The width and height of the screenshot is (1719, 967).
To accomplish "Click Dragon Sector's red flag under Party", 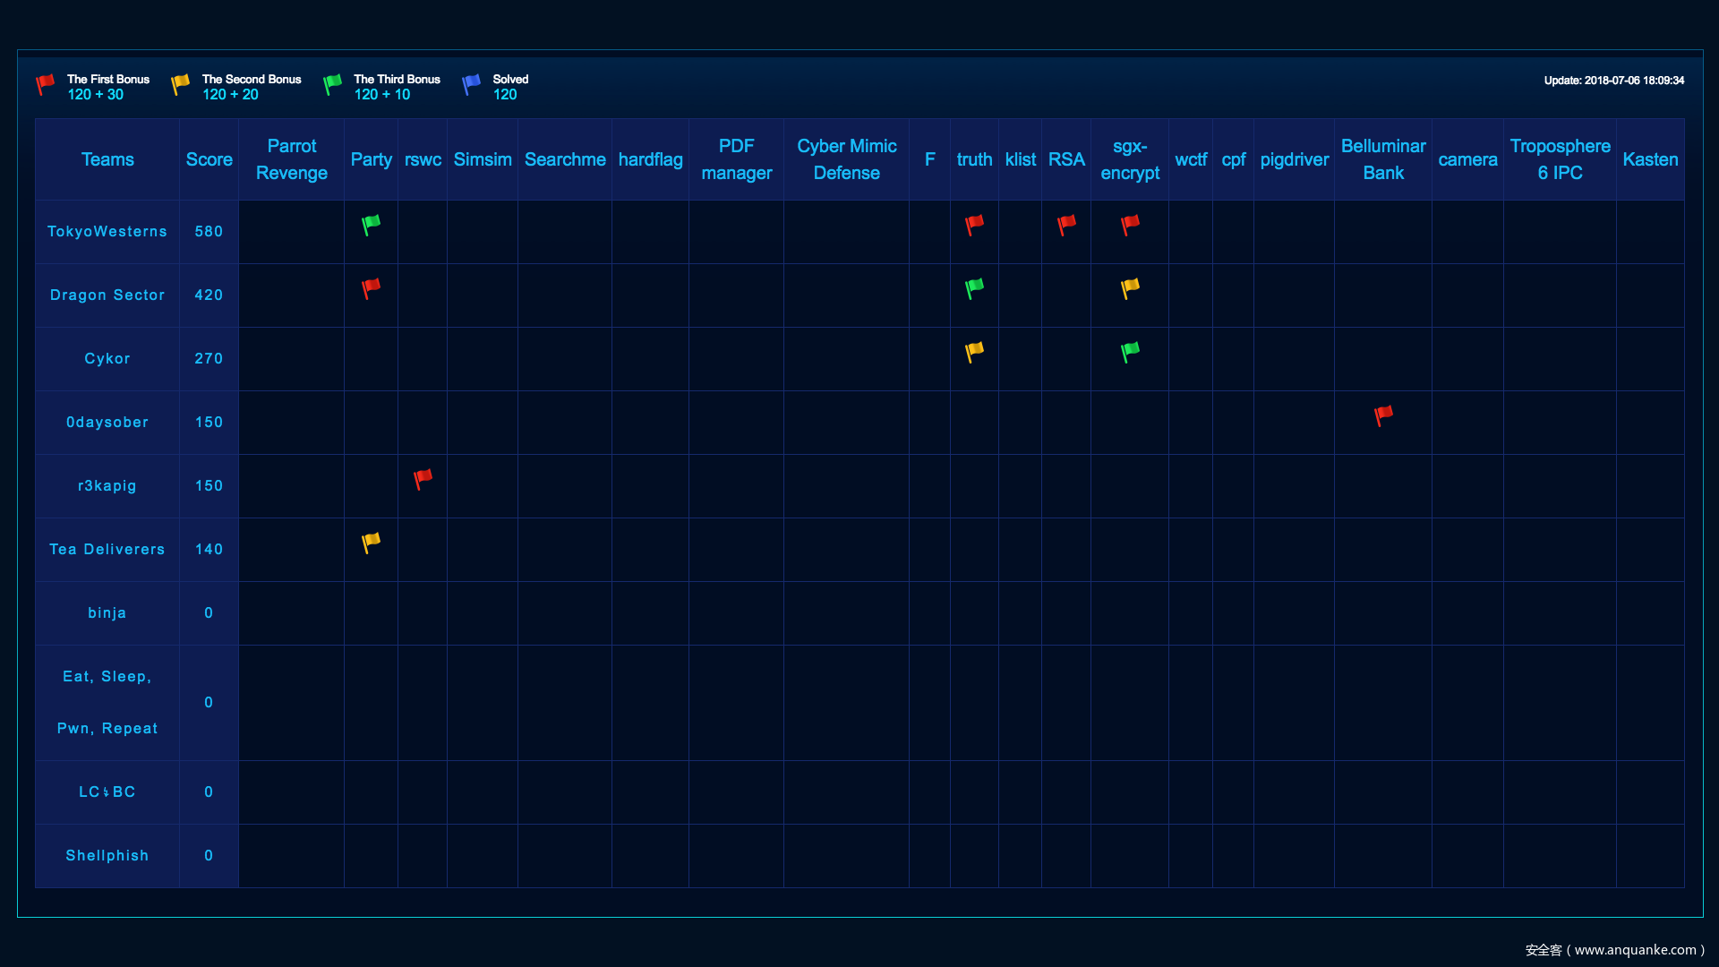I will pos(371,288).
